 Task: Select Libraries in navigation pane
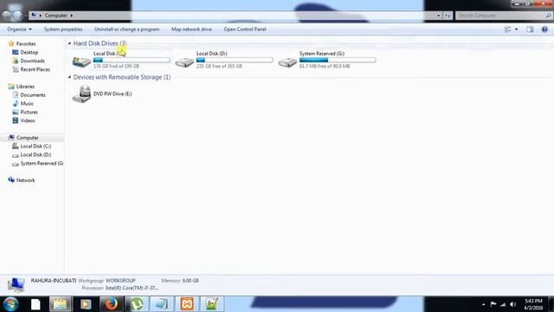25,87
